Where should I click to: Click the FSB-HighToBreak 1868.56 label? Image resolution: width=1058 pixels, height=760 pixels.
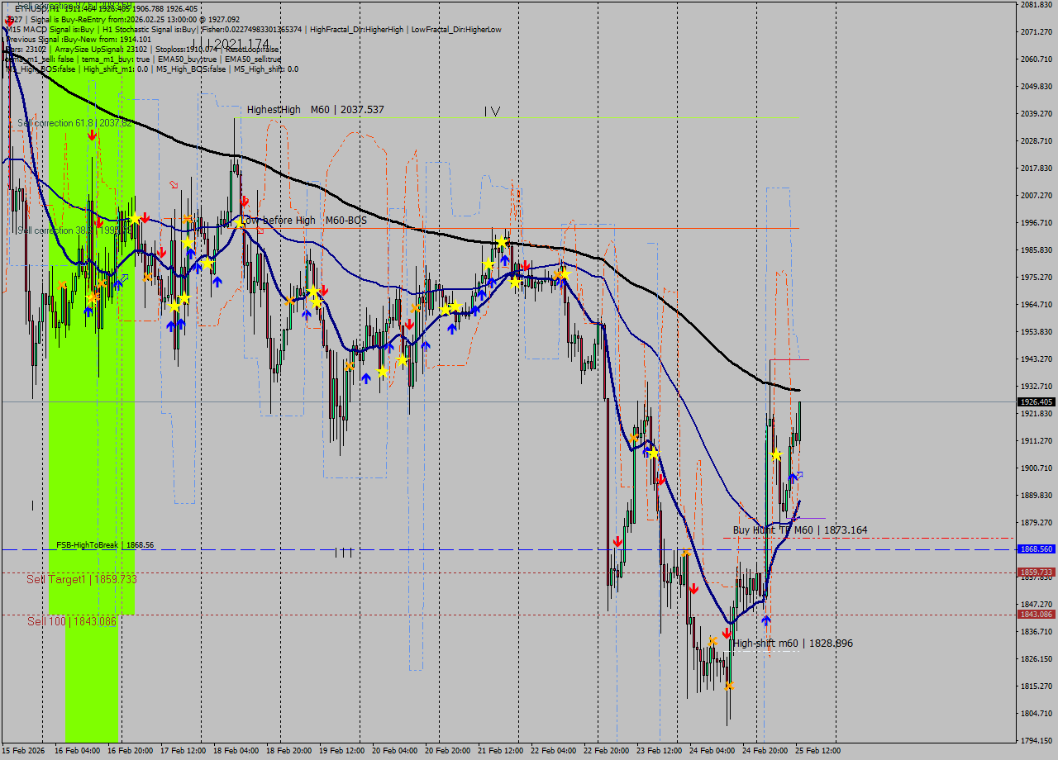point(105,545)
